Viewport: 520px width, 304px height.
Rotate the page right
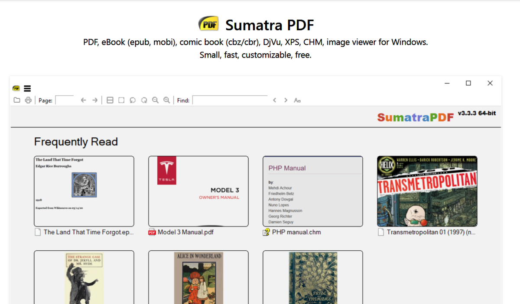point(144,100)
